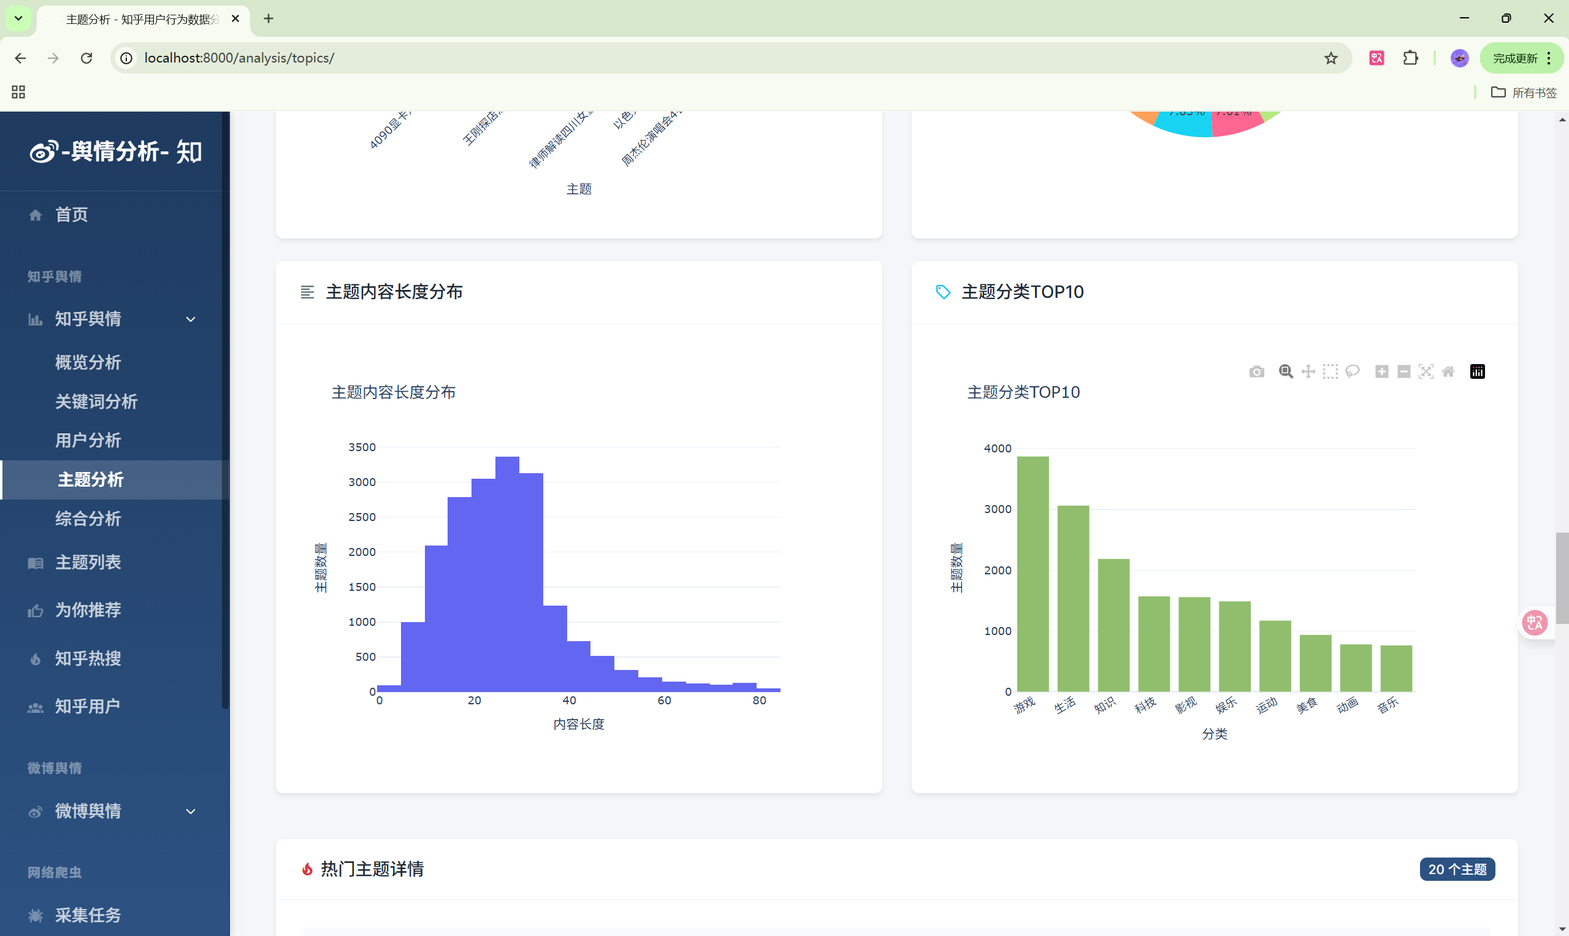The image size is (1569, 936).
Task: Open the Plotly logo link in toolbar
Action: 1477,371
